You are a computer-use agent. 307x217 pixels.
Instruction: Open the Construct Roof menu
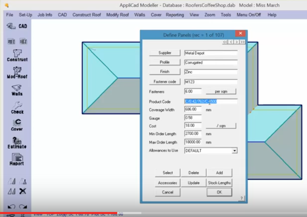coord(87,15)
